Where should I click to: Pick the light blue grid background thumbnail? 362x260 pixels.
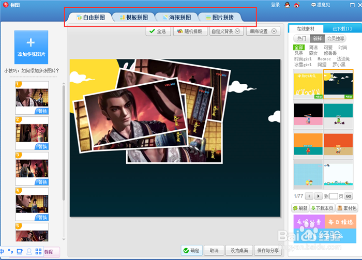308,174
